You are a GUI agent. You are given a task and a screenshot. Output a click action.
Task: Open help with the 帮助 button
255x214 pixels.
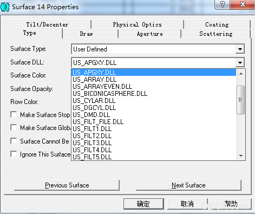tap(231, 204)
